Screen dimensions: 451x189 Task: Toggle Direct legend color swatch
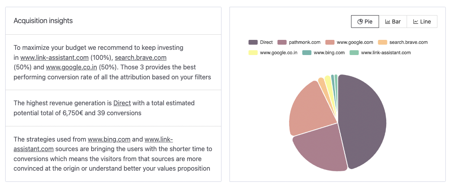(x=253, y=42)
